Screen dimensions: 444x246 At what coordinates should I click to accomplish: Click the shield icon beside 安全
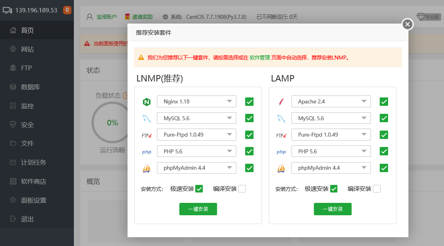13,124
